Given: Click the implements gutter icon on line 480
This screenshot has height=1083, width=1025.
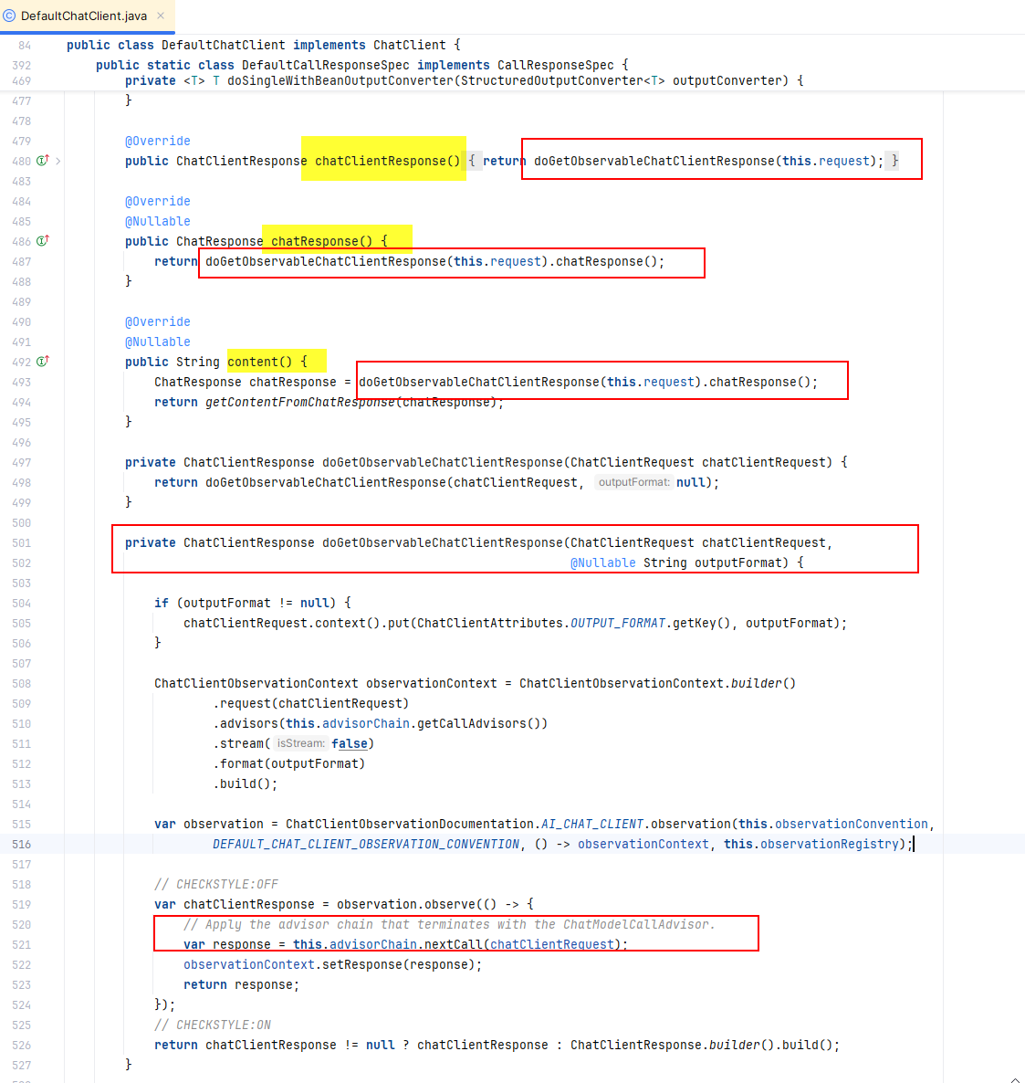Looking at the screenshot, I should 42,161.
